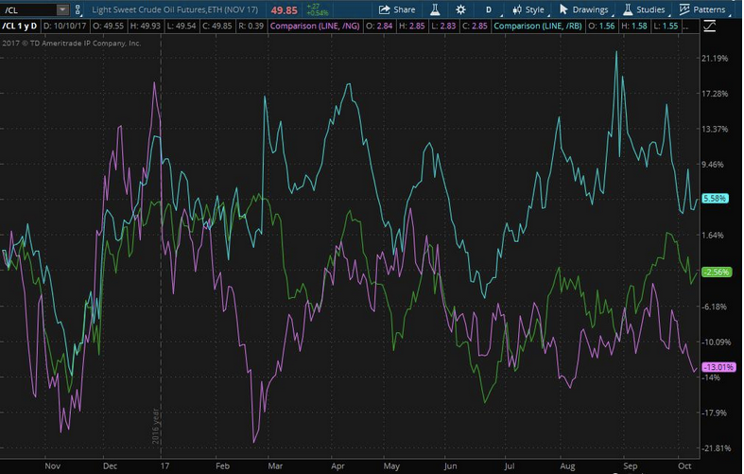The image size is (744, 474).
Task: Open the D timeframe selector
Action: 488,9
